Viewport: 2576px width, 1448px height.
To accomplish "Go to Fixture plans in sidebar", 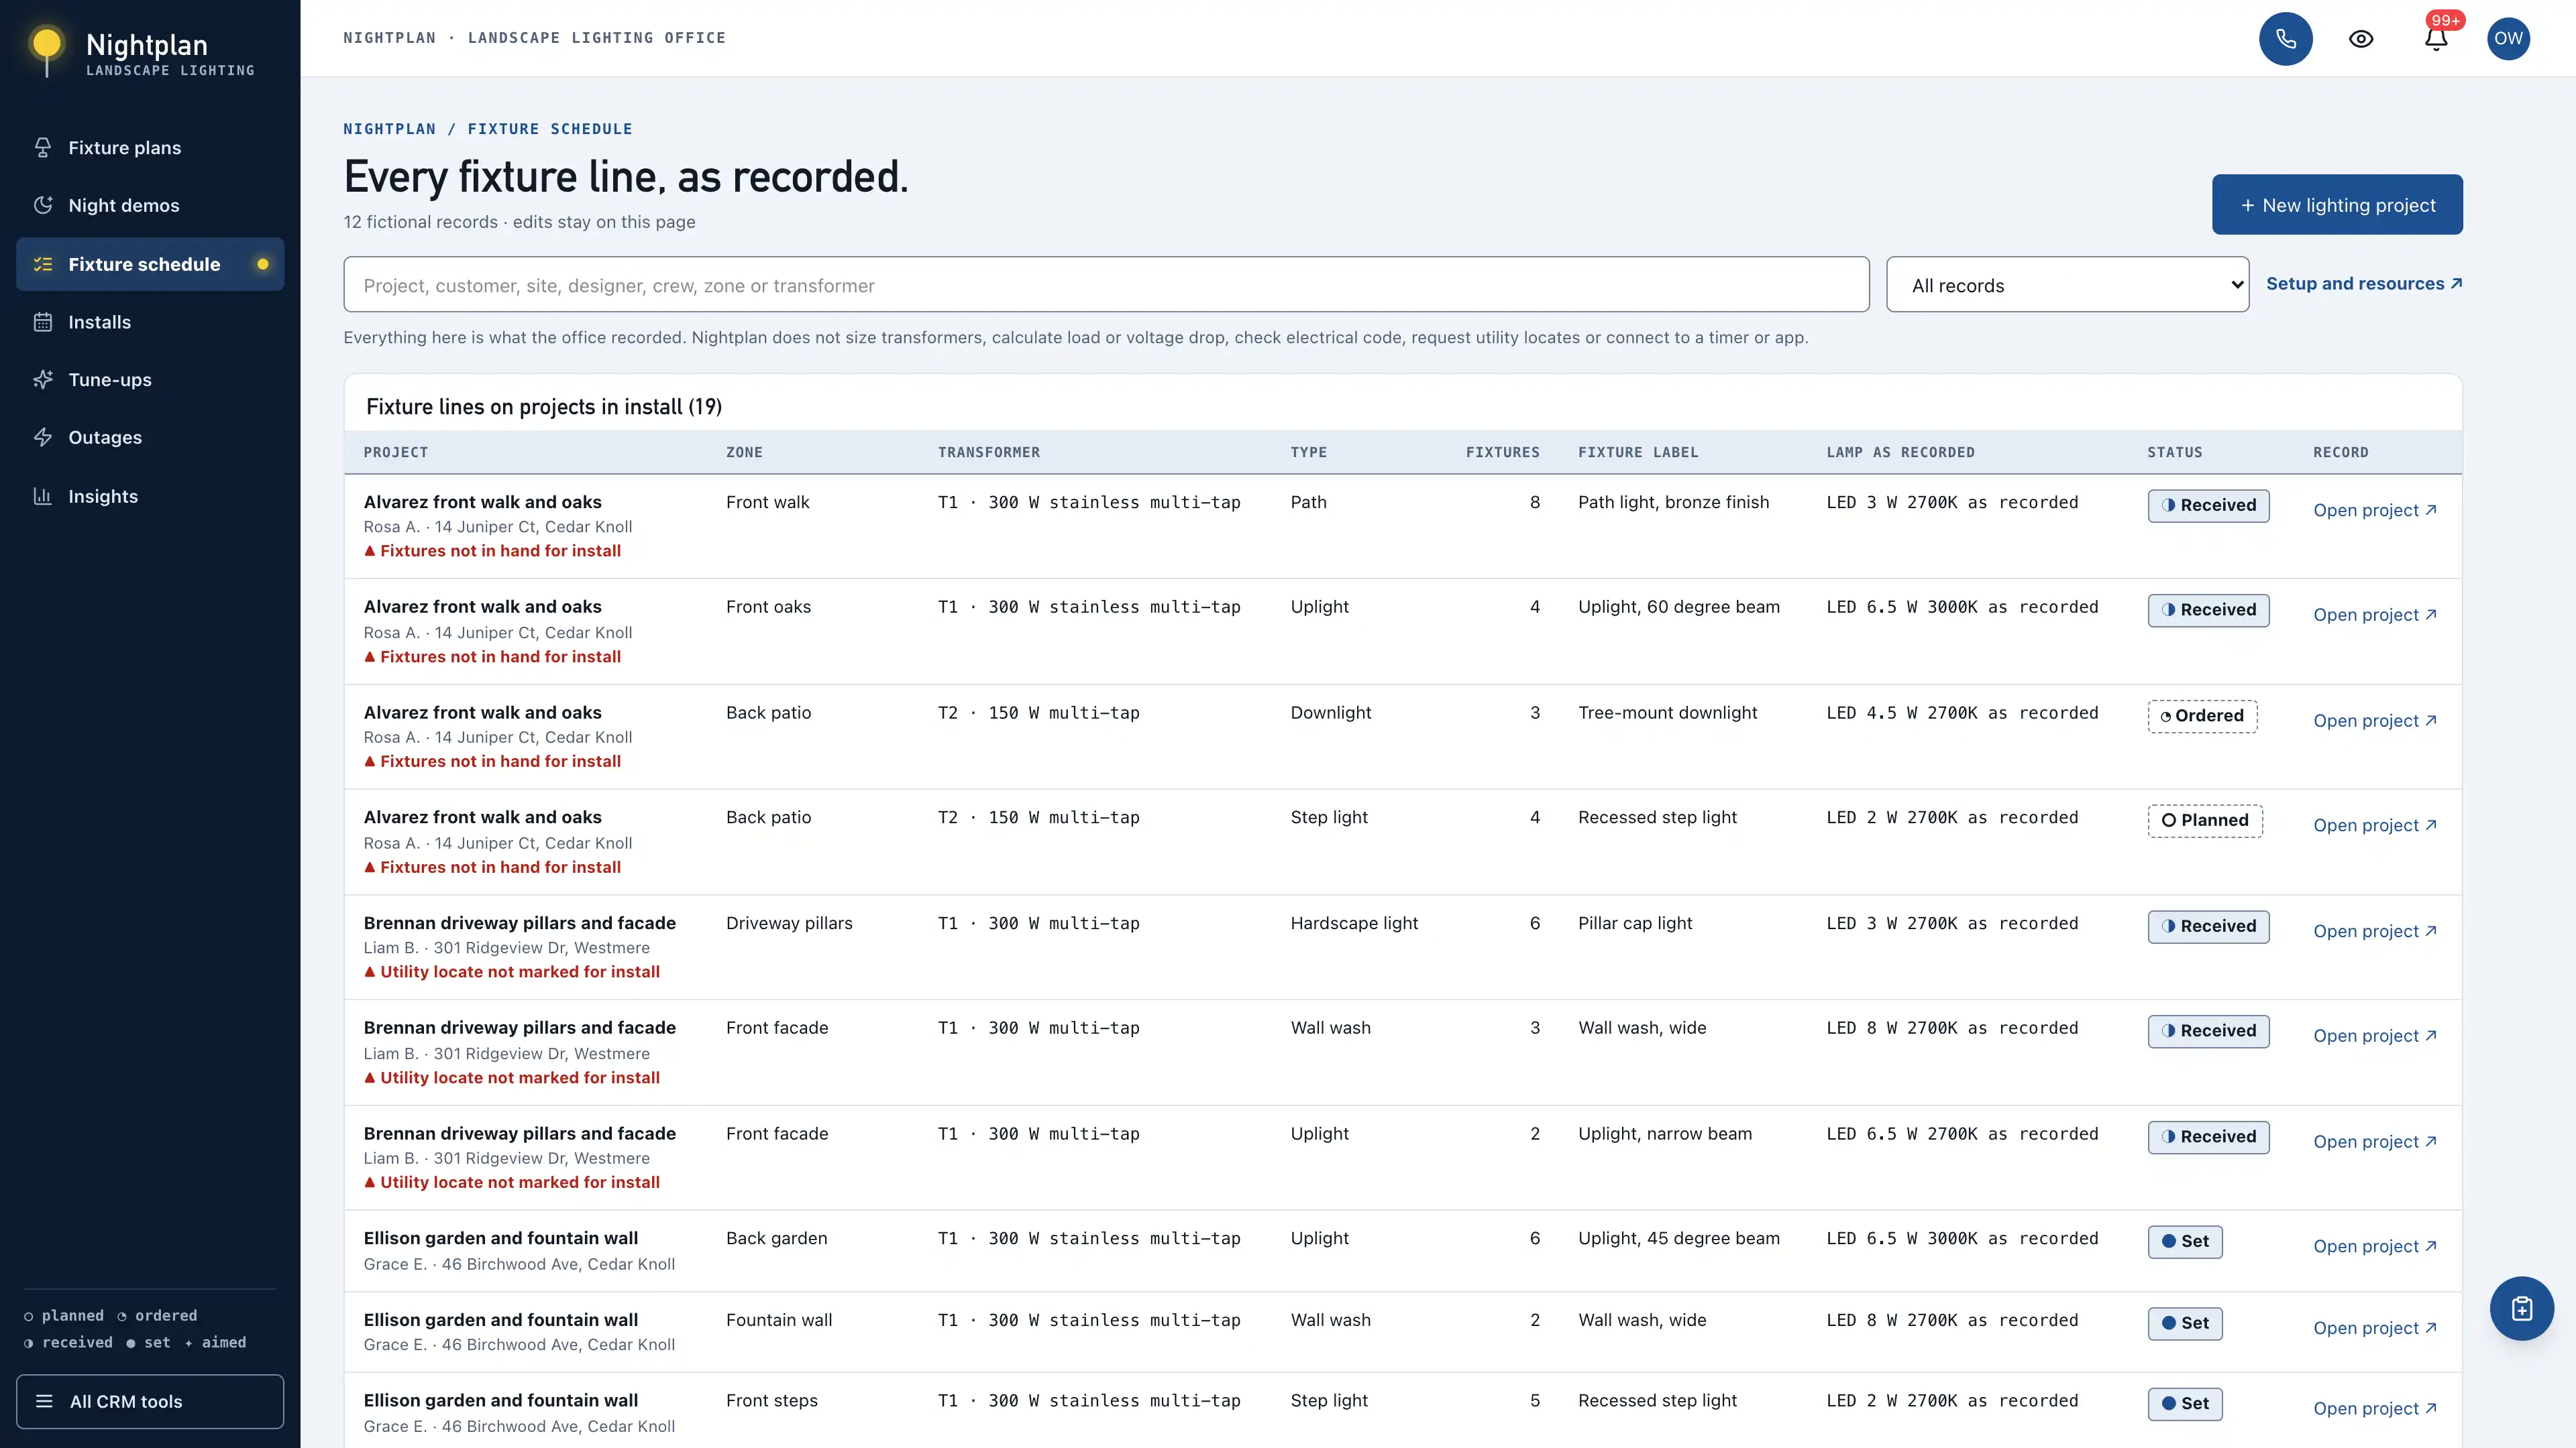I will point(150,148).
